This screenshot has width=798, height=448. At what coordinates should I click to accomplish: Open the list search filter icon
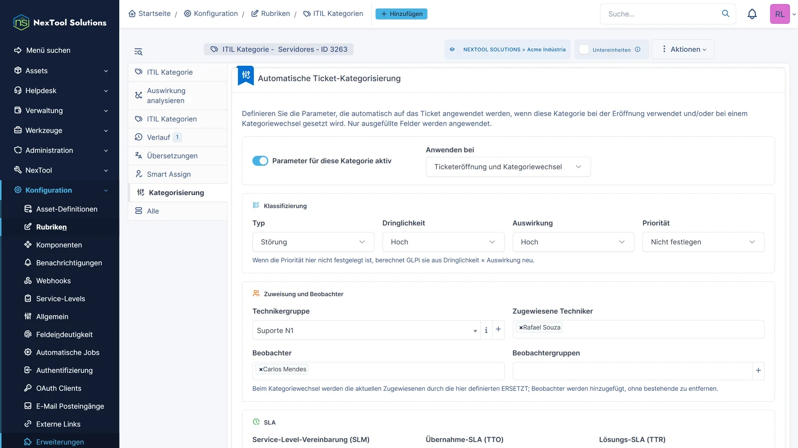point(138,52)
